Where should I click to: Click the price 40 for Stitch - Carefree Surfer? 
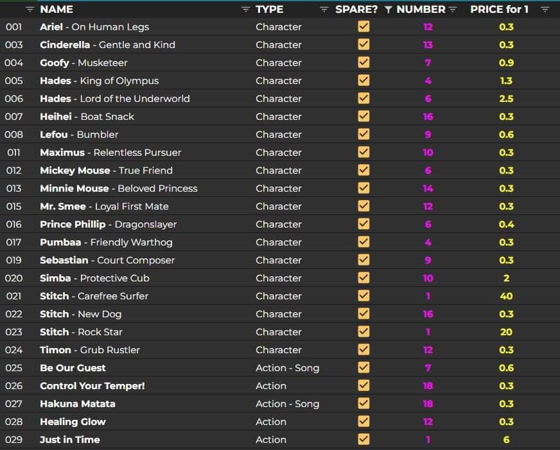coord(506,296)
